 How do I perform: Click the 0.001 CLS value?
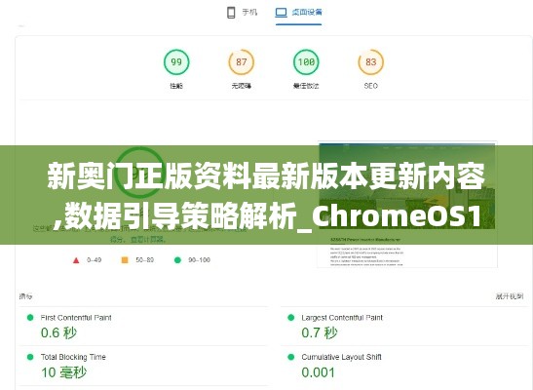[318, 372]
